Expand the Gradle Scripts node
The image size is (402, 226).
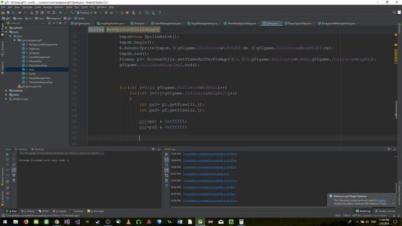tap(6, 99)
